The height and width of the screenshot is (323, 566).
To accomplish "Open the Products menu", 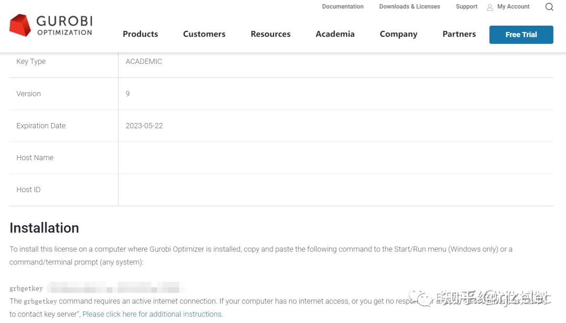I will coord(140,34).
